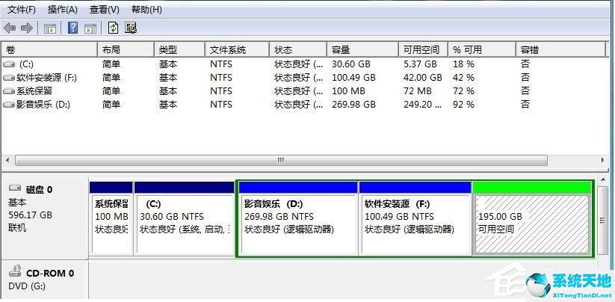
Task: Click the horizontal scrollbar right arrow
Action: point(602,160)
